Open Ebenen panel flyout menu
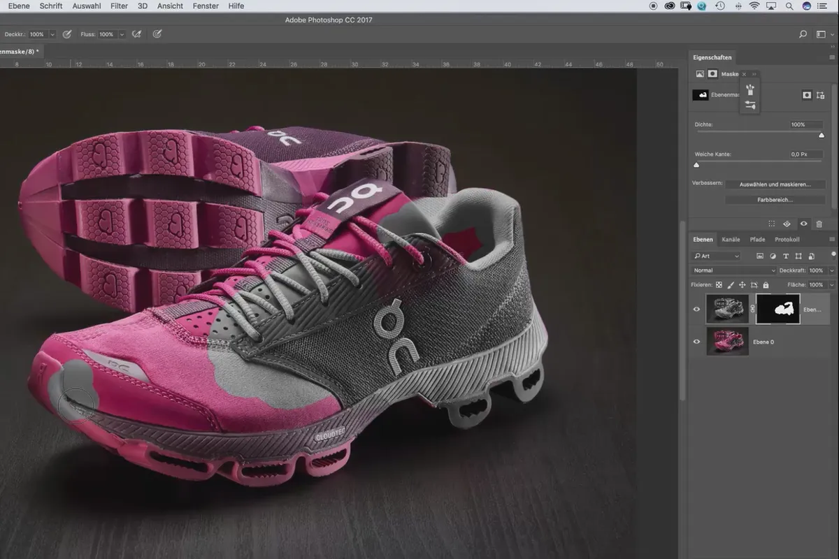 832,240
